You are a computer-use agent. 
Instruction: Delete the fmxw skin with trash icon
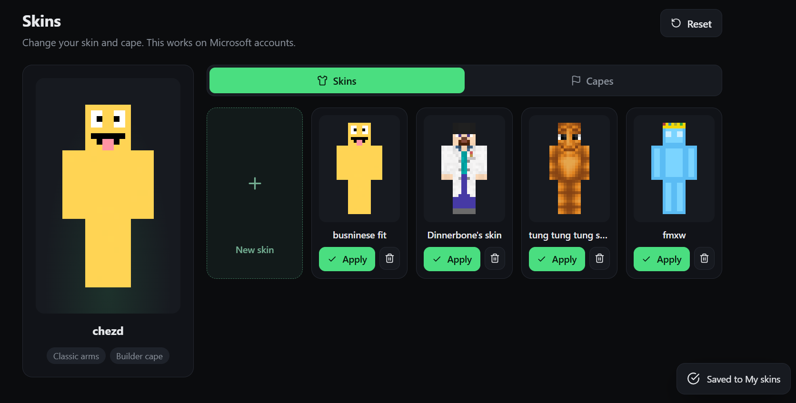[704, 259]
